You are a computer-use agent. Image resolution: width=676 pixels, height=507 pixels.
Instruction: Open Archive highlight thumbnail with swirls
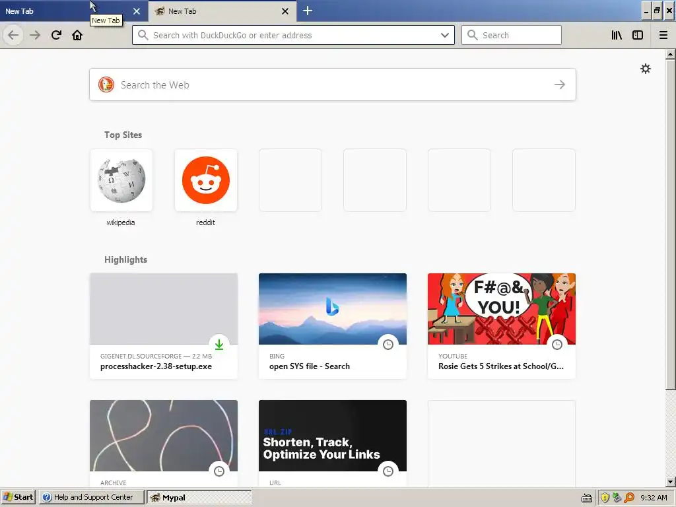pyautogui.click(x=164, y=436)
